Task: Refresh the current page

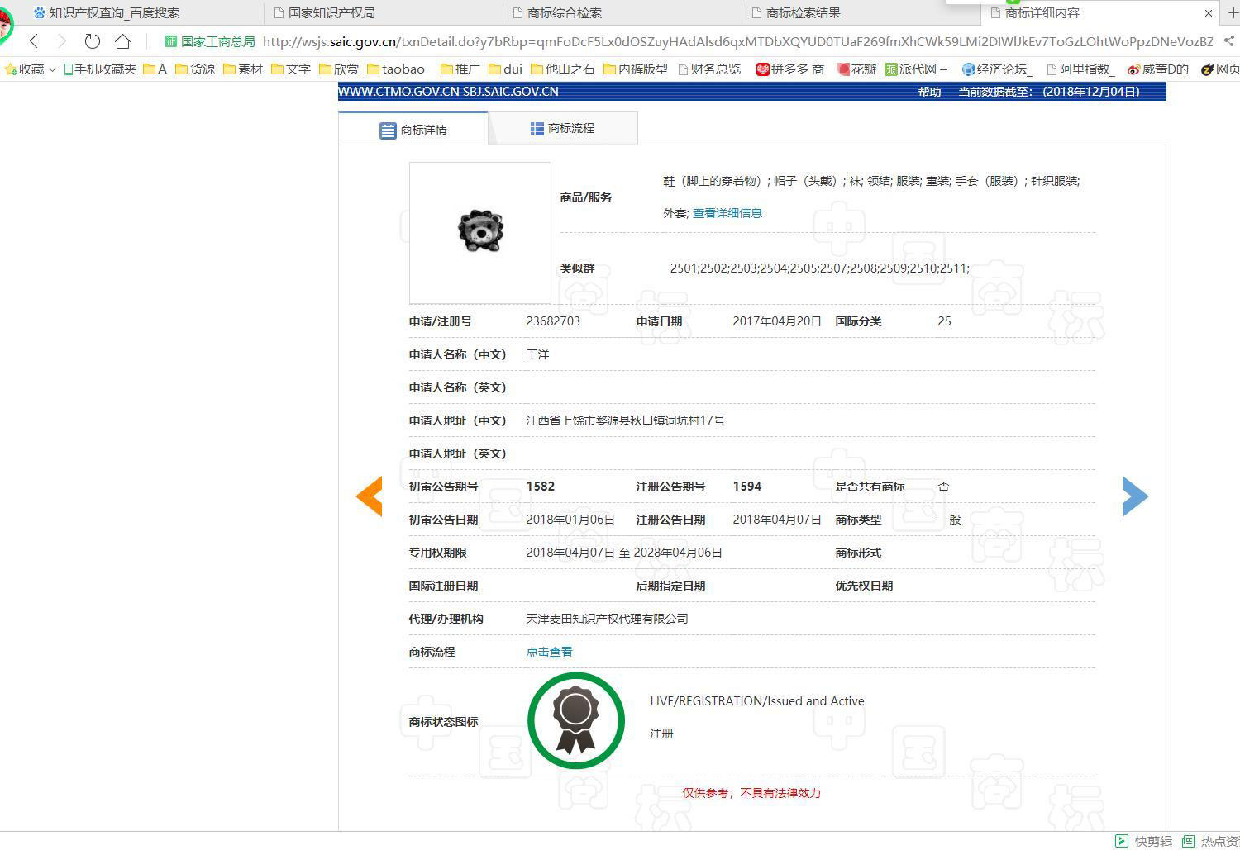Action: click(91, 40)
